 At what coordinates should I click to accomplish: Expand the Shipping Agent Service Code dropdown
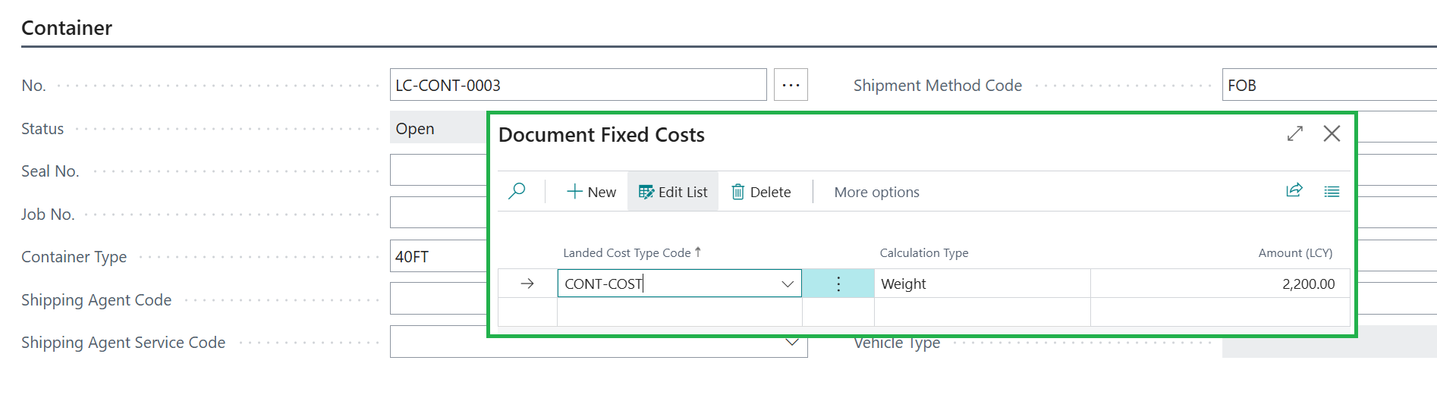(x=792, y=343)
